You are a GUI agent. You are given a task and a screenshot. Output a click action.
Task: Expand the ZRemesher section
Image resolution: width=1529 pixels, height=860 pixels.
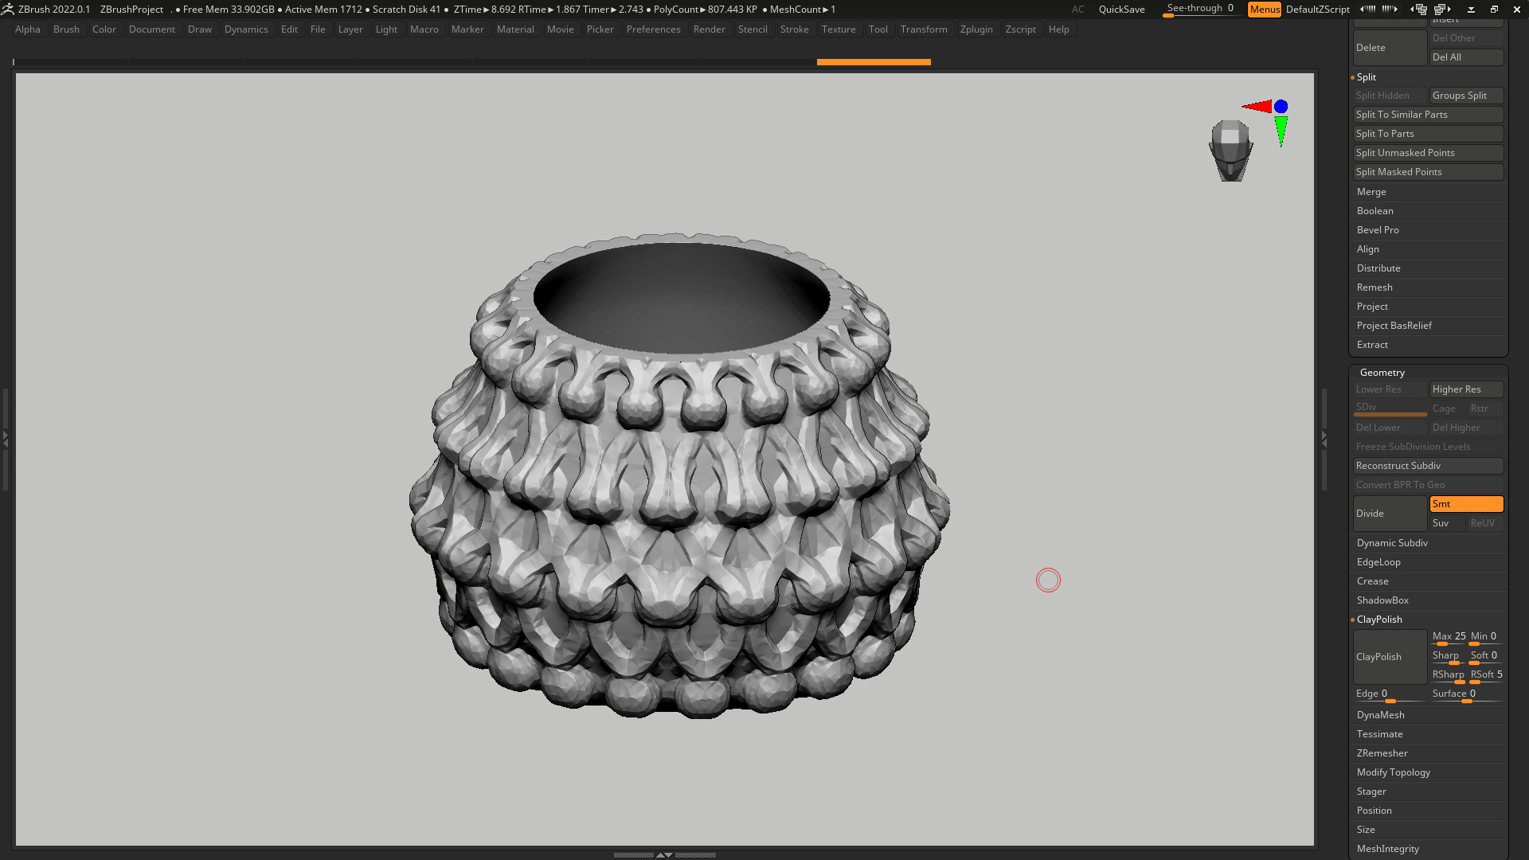coord(1382,753)
